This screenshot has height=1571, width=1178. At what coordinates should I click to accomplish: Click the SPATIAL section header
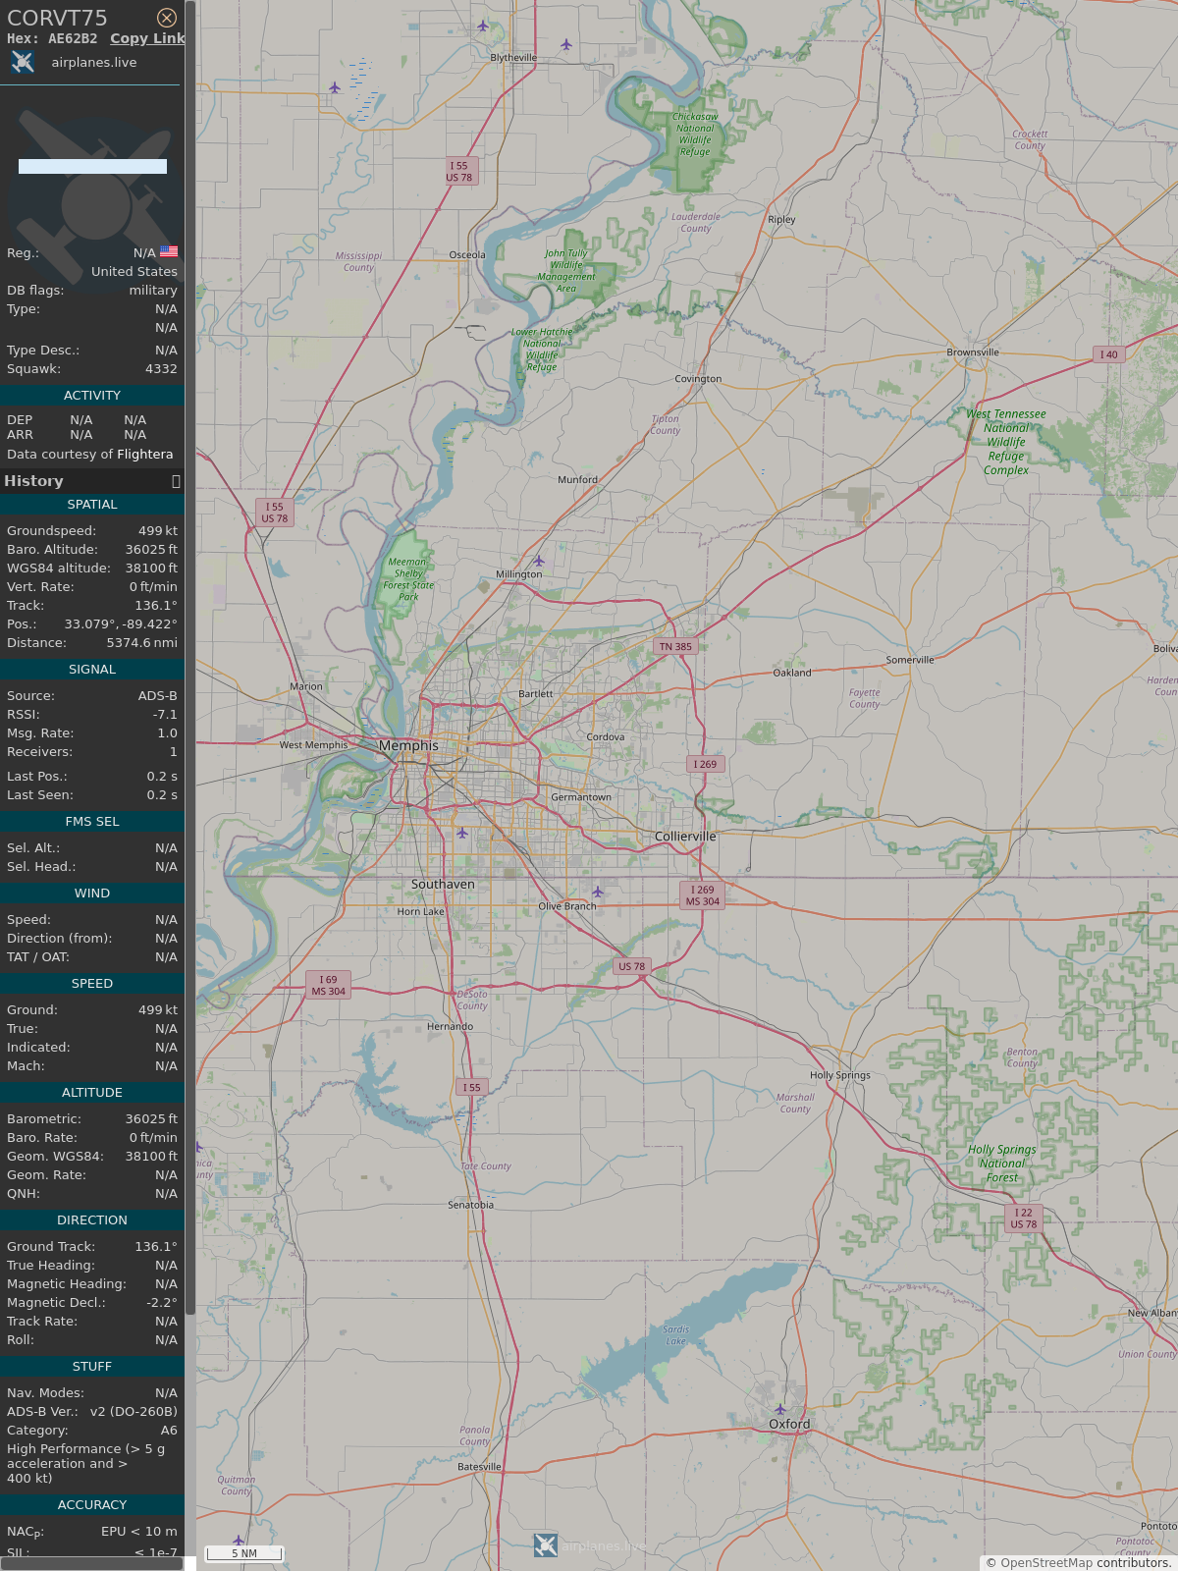tap(92, 504)
